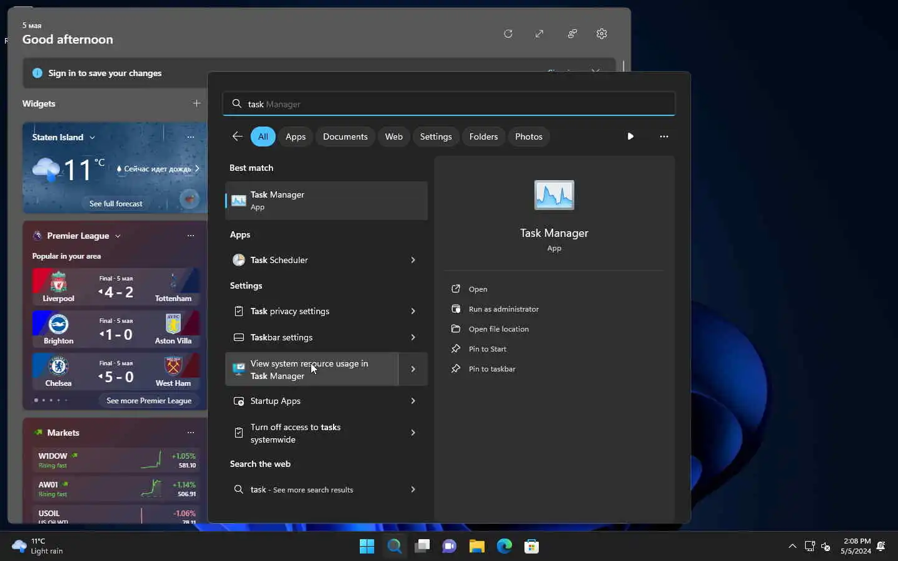Click the search magnifier icon in search box
The height and width of the screenshot is (561, 898).
pos(237,103)
